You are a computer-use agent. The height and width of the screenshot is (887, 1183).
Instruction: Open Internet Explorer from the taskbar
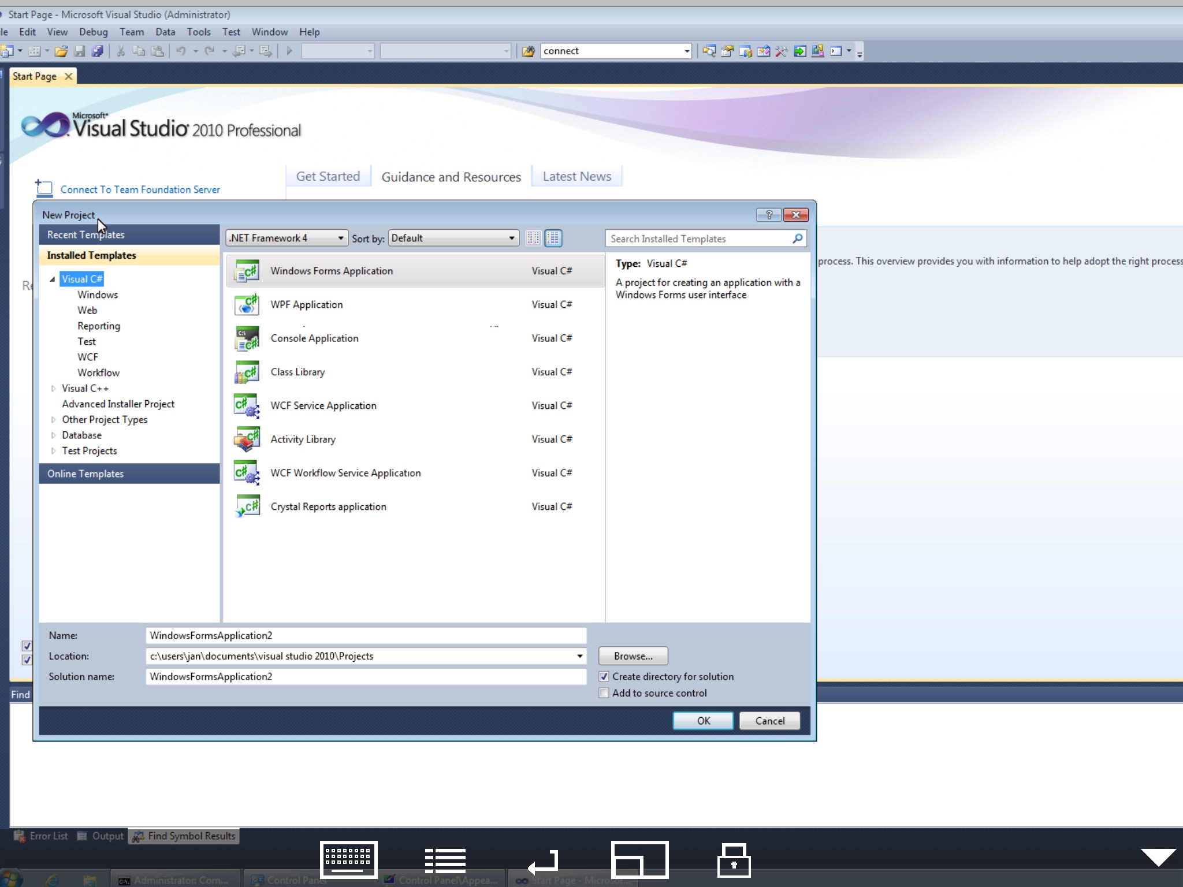tap(53, 879)
